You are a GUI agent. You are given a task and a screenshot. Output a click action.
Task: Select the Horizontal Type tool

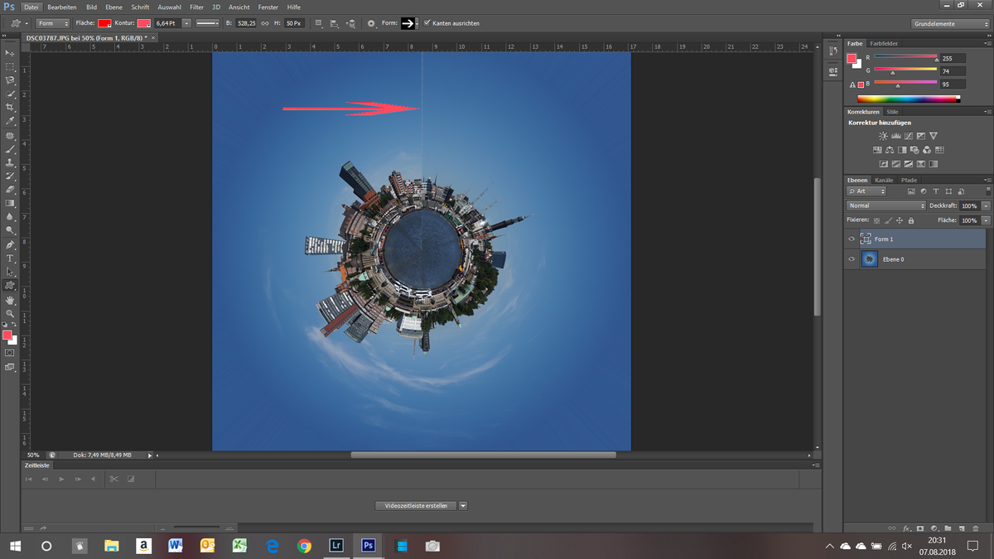11,259
